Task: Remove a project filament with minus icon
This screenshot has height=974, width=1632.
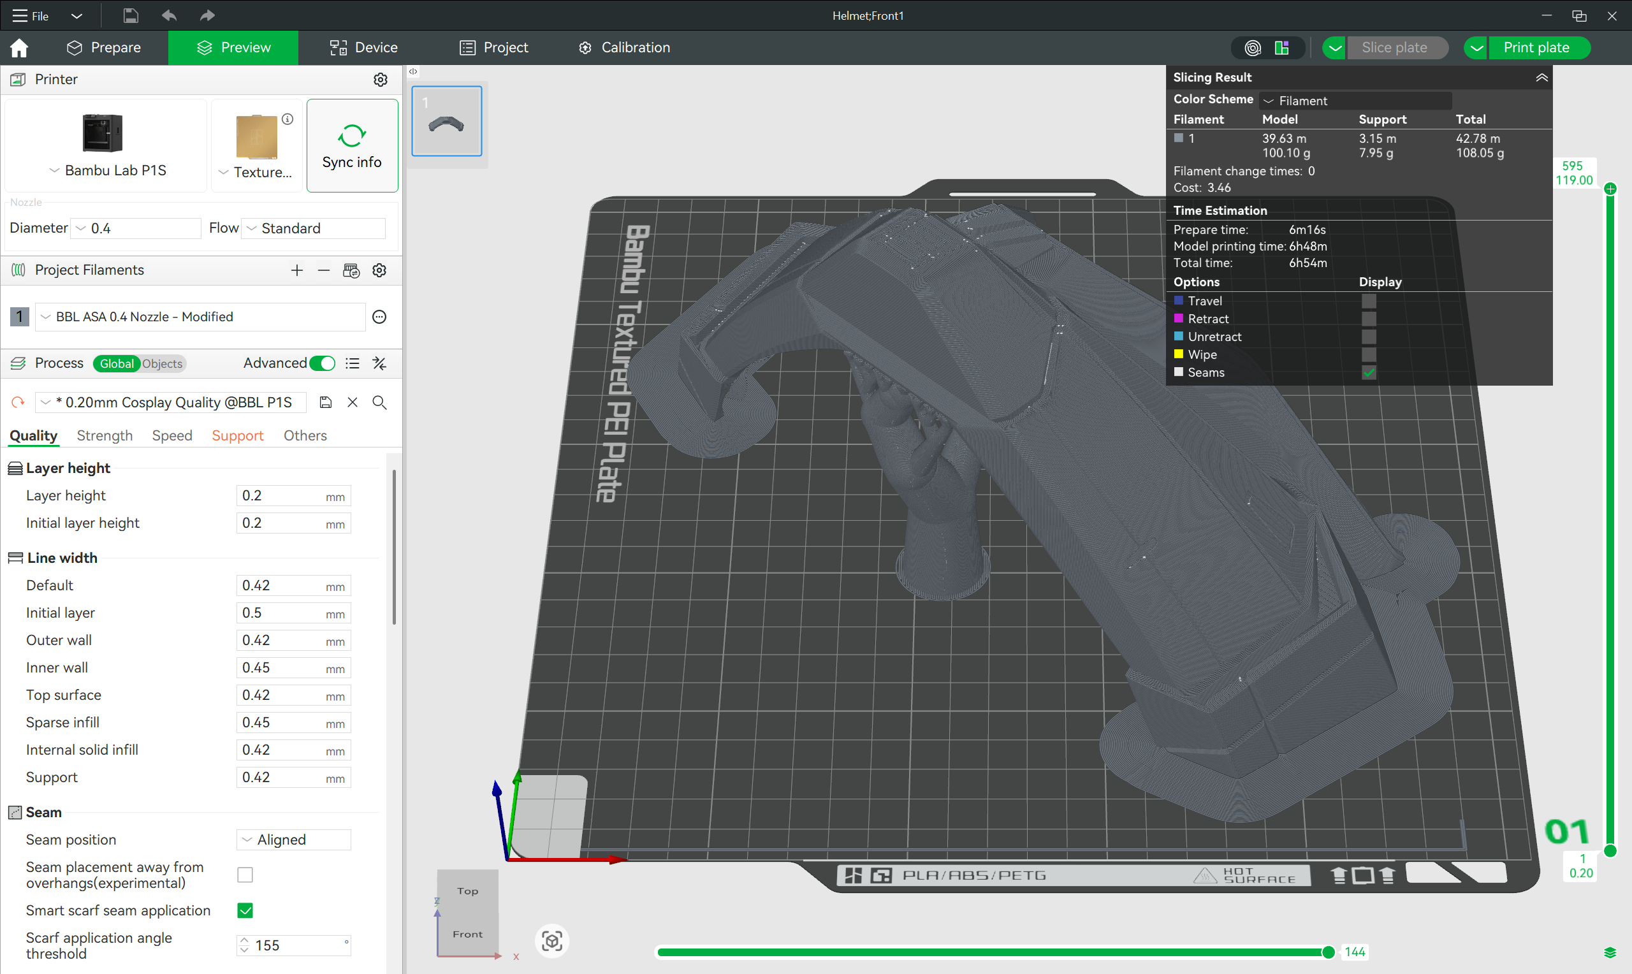Action: tap(323, 270)
